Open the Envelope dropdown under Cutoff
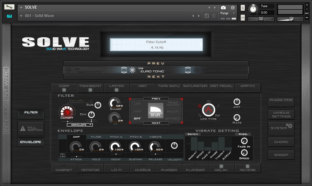Screen dimensions: 312x186 click(x=80, y=125)
